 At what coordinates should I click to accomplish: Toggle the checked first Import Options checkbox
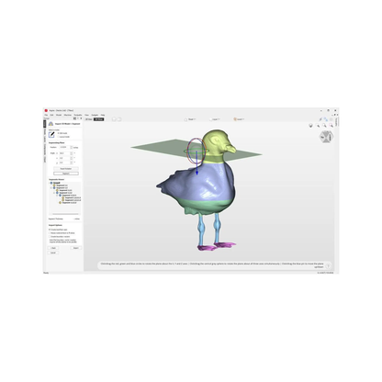point(50,230)
